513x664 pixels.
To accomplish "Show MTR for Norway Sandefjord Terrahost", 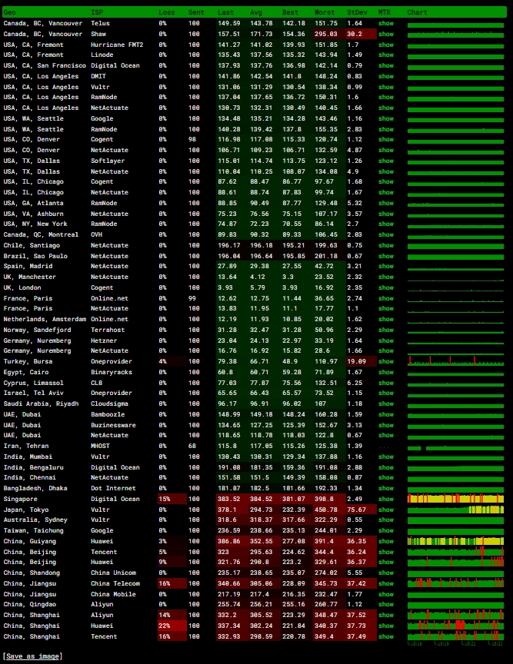I will 386,330.
